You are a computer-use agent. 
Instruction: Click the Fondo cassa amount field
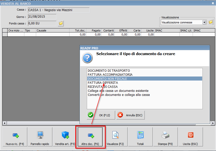(x=42, y=23)
